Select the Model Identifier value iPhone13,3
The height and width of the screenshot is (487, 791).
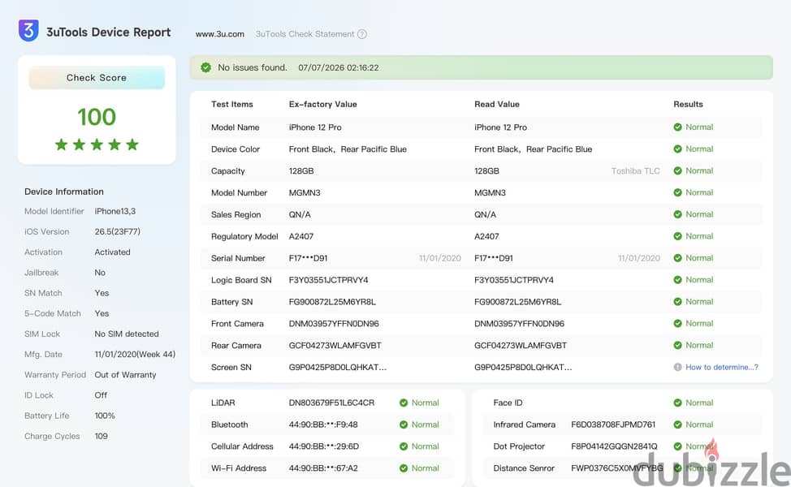[115, 211]
